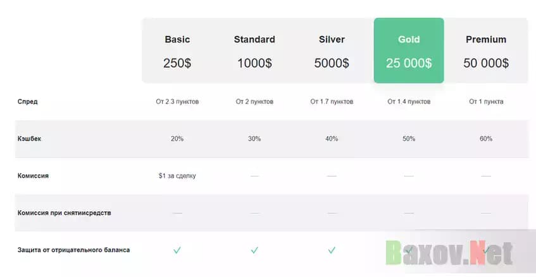The height and width of the screenshot is (277, 536).
Task: Select the Basic 250$ plan tab
Action: coord(177,50)
